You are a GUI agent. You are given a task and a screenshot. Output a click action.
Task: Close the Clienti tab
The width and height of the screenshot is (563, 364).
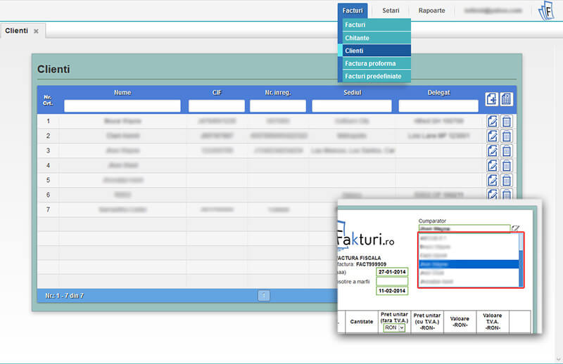pyautogui.click(x=36, y=32)
